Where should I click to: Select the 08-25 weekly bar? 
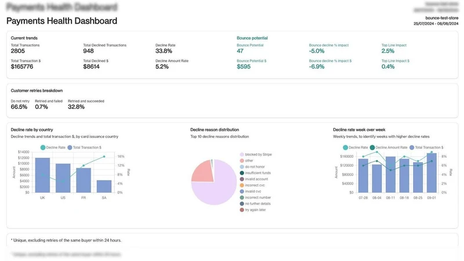[418, 177]
